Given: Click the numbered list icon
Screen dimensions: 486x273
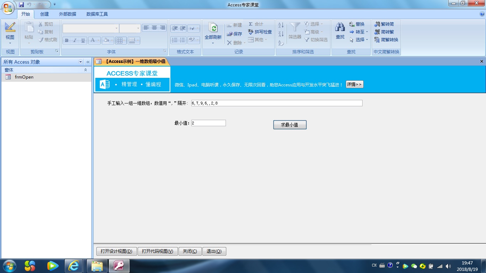Looking at the screenshot, I should (x=174, y=40).
